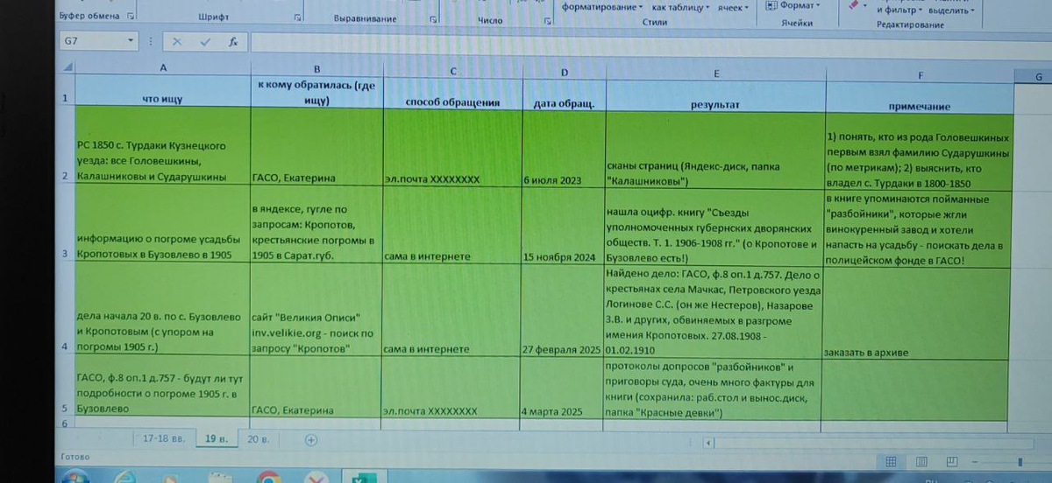Select column D header
This screenshot has height=483, width=1052.
[x=563, y=71]
